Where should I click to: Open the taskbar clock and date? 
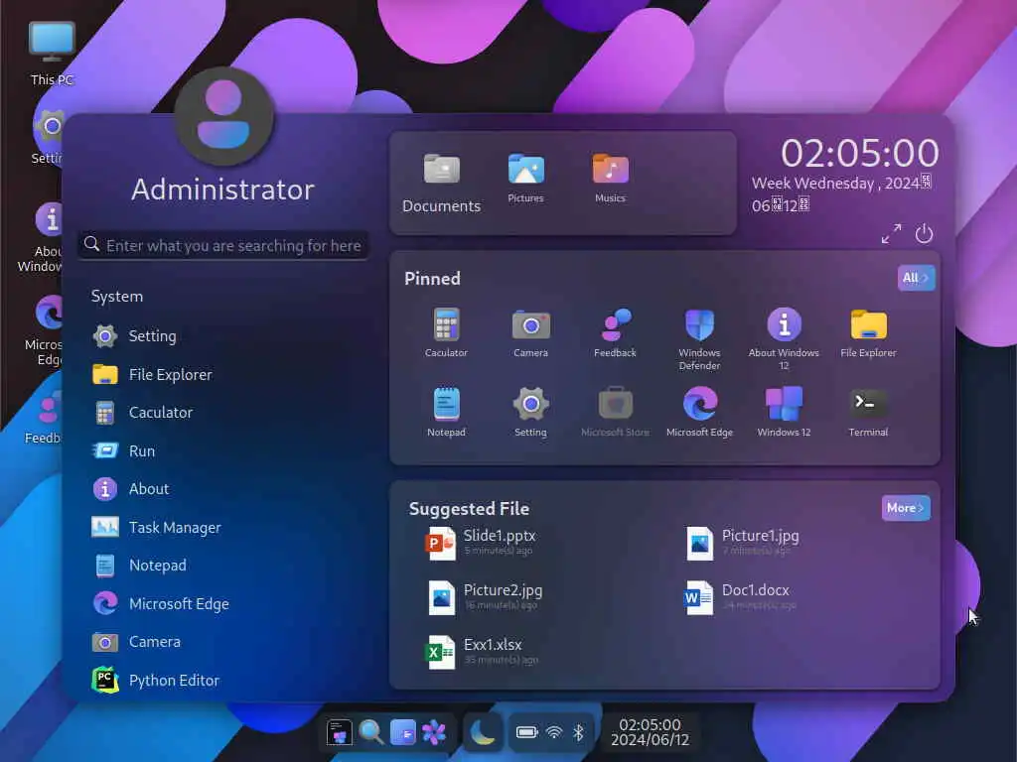tap(650, 732)
